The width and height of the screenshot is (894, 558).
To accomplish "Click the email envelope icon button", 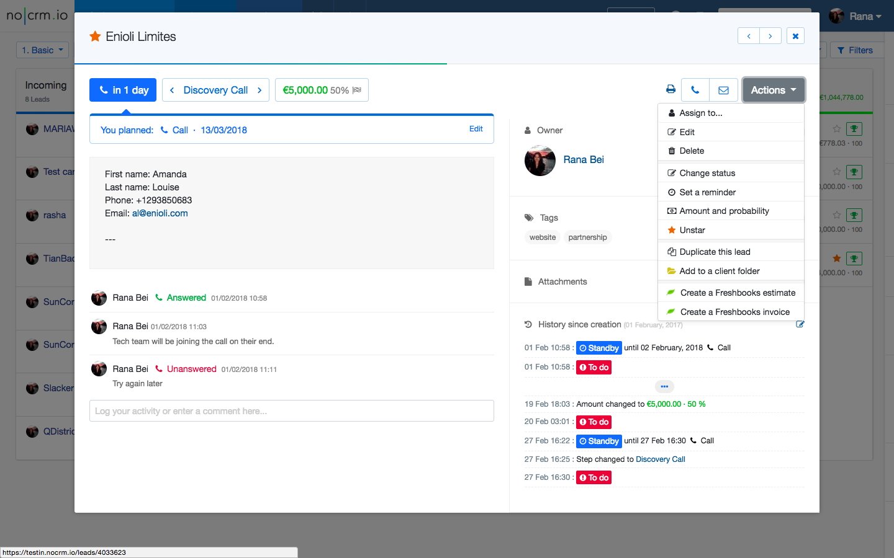I will tap(723, 90).
